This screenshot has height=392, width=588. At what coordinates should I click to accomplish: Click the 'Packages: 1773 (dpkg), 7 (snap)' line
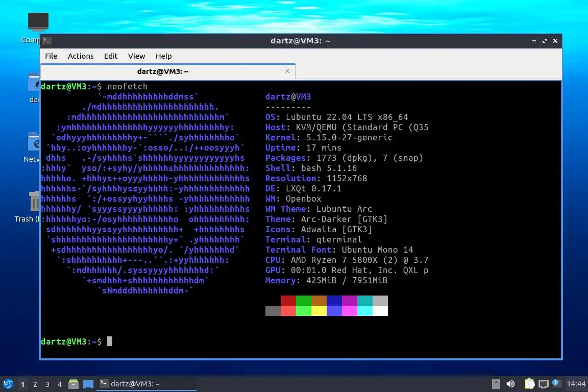pos(344,158)
